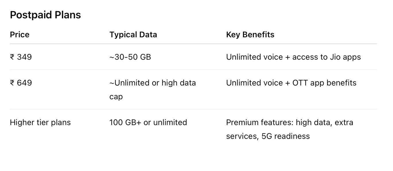Screen dimensions: 393x171
Task: Click the Postpaid Plans heading
Action: [x=45, y=15]
